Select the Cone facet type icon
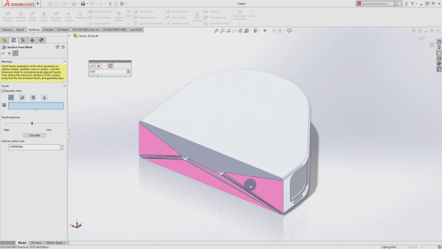 (x=44, y=97)
